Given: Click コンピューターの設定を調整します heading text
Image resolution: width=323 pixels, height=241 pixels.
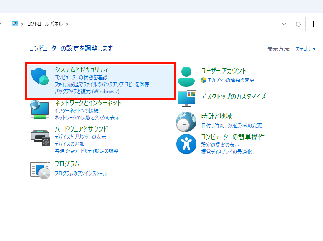Looking at the screenshot, I should click(x=71, y=48).
